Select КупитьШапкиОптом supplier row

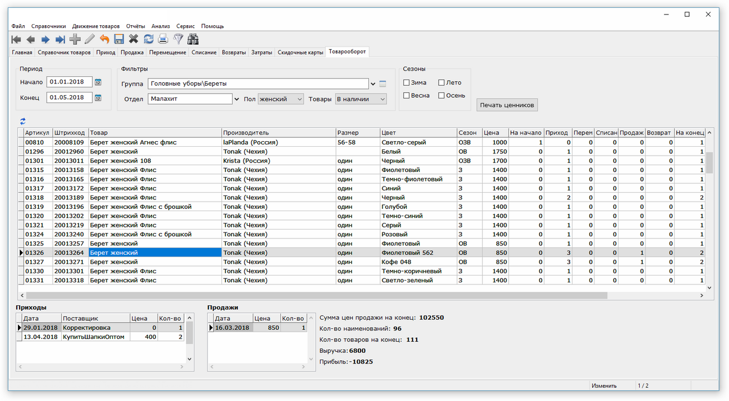[101, 337]
